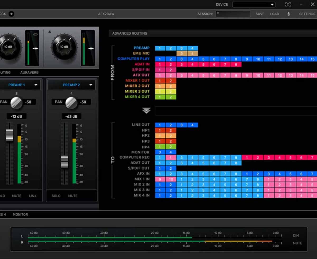Open the PREAMP 2 source dropdown
Image resolution: width=317 pixels, height=259 pixels.
[91, 85]
